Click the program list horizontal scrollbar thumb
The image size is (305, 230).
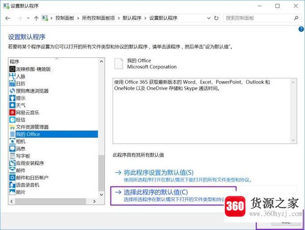tap(51, 201)
